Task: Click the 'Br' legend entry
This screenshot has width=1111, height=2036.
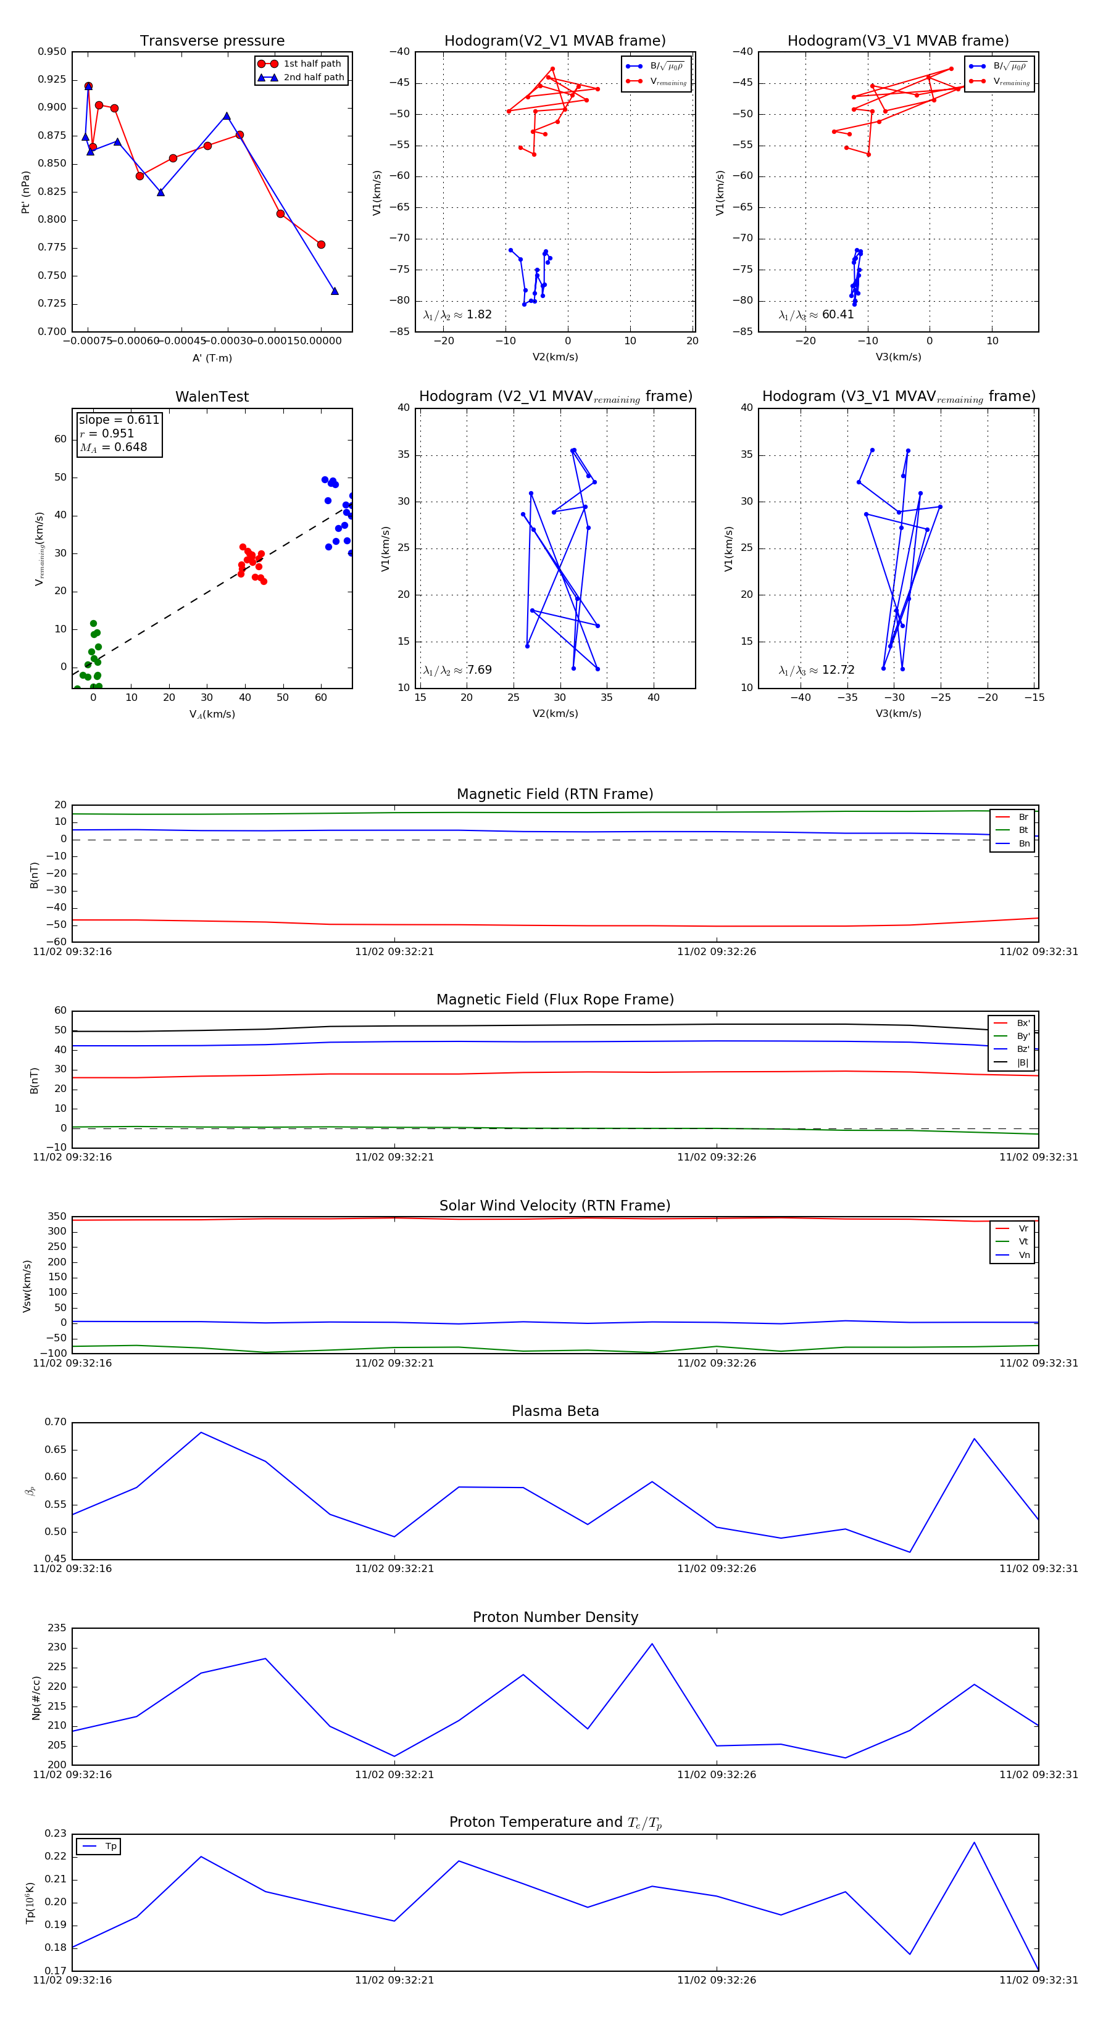Action: point(1012,817)
